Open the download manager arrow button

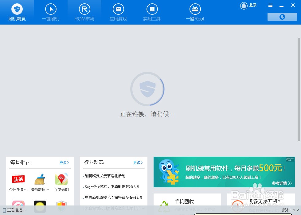click(282, 17)
